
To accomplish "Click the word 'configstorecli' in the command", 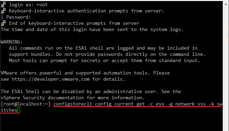I will 73,104.
